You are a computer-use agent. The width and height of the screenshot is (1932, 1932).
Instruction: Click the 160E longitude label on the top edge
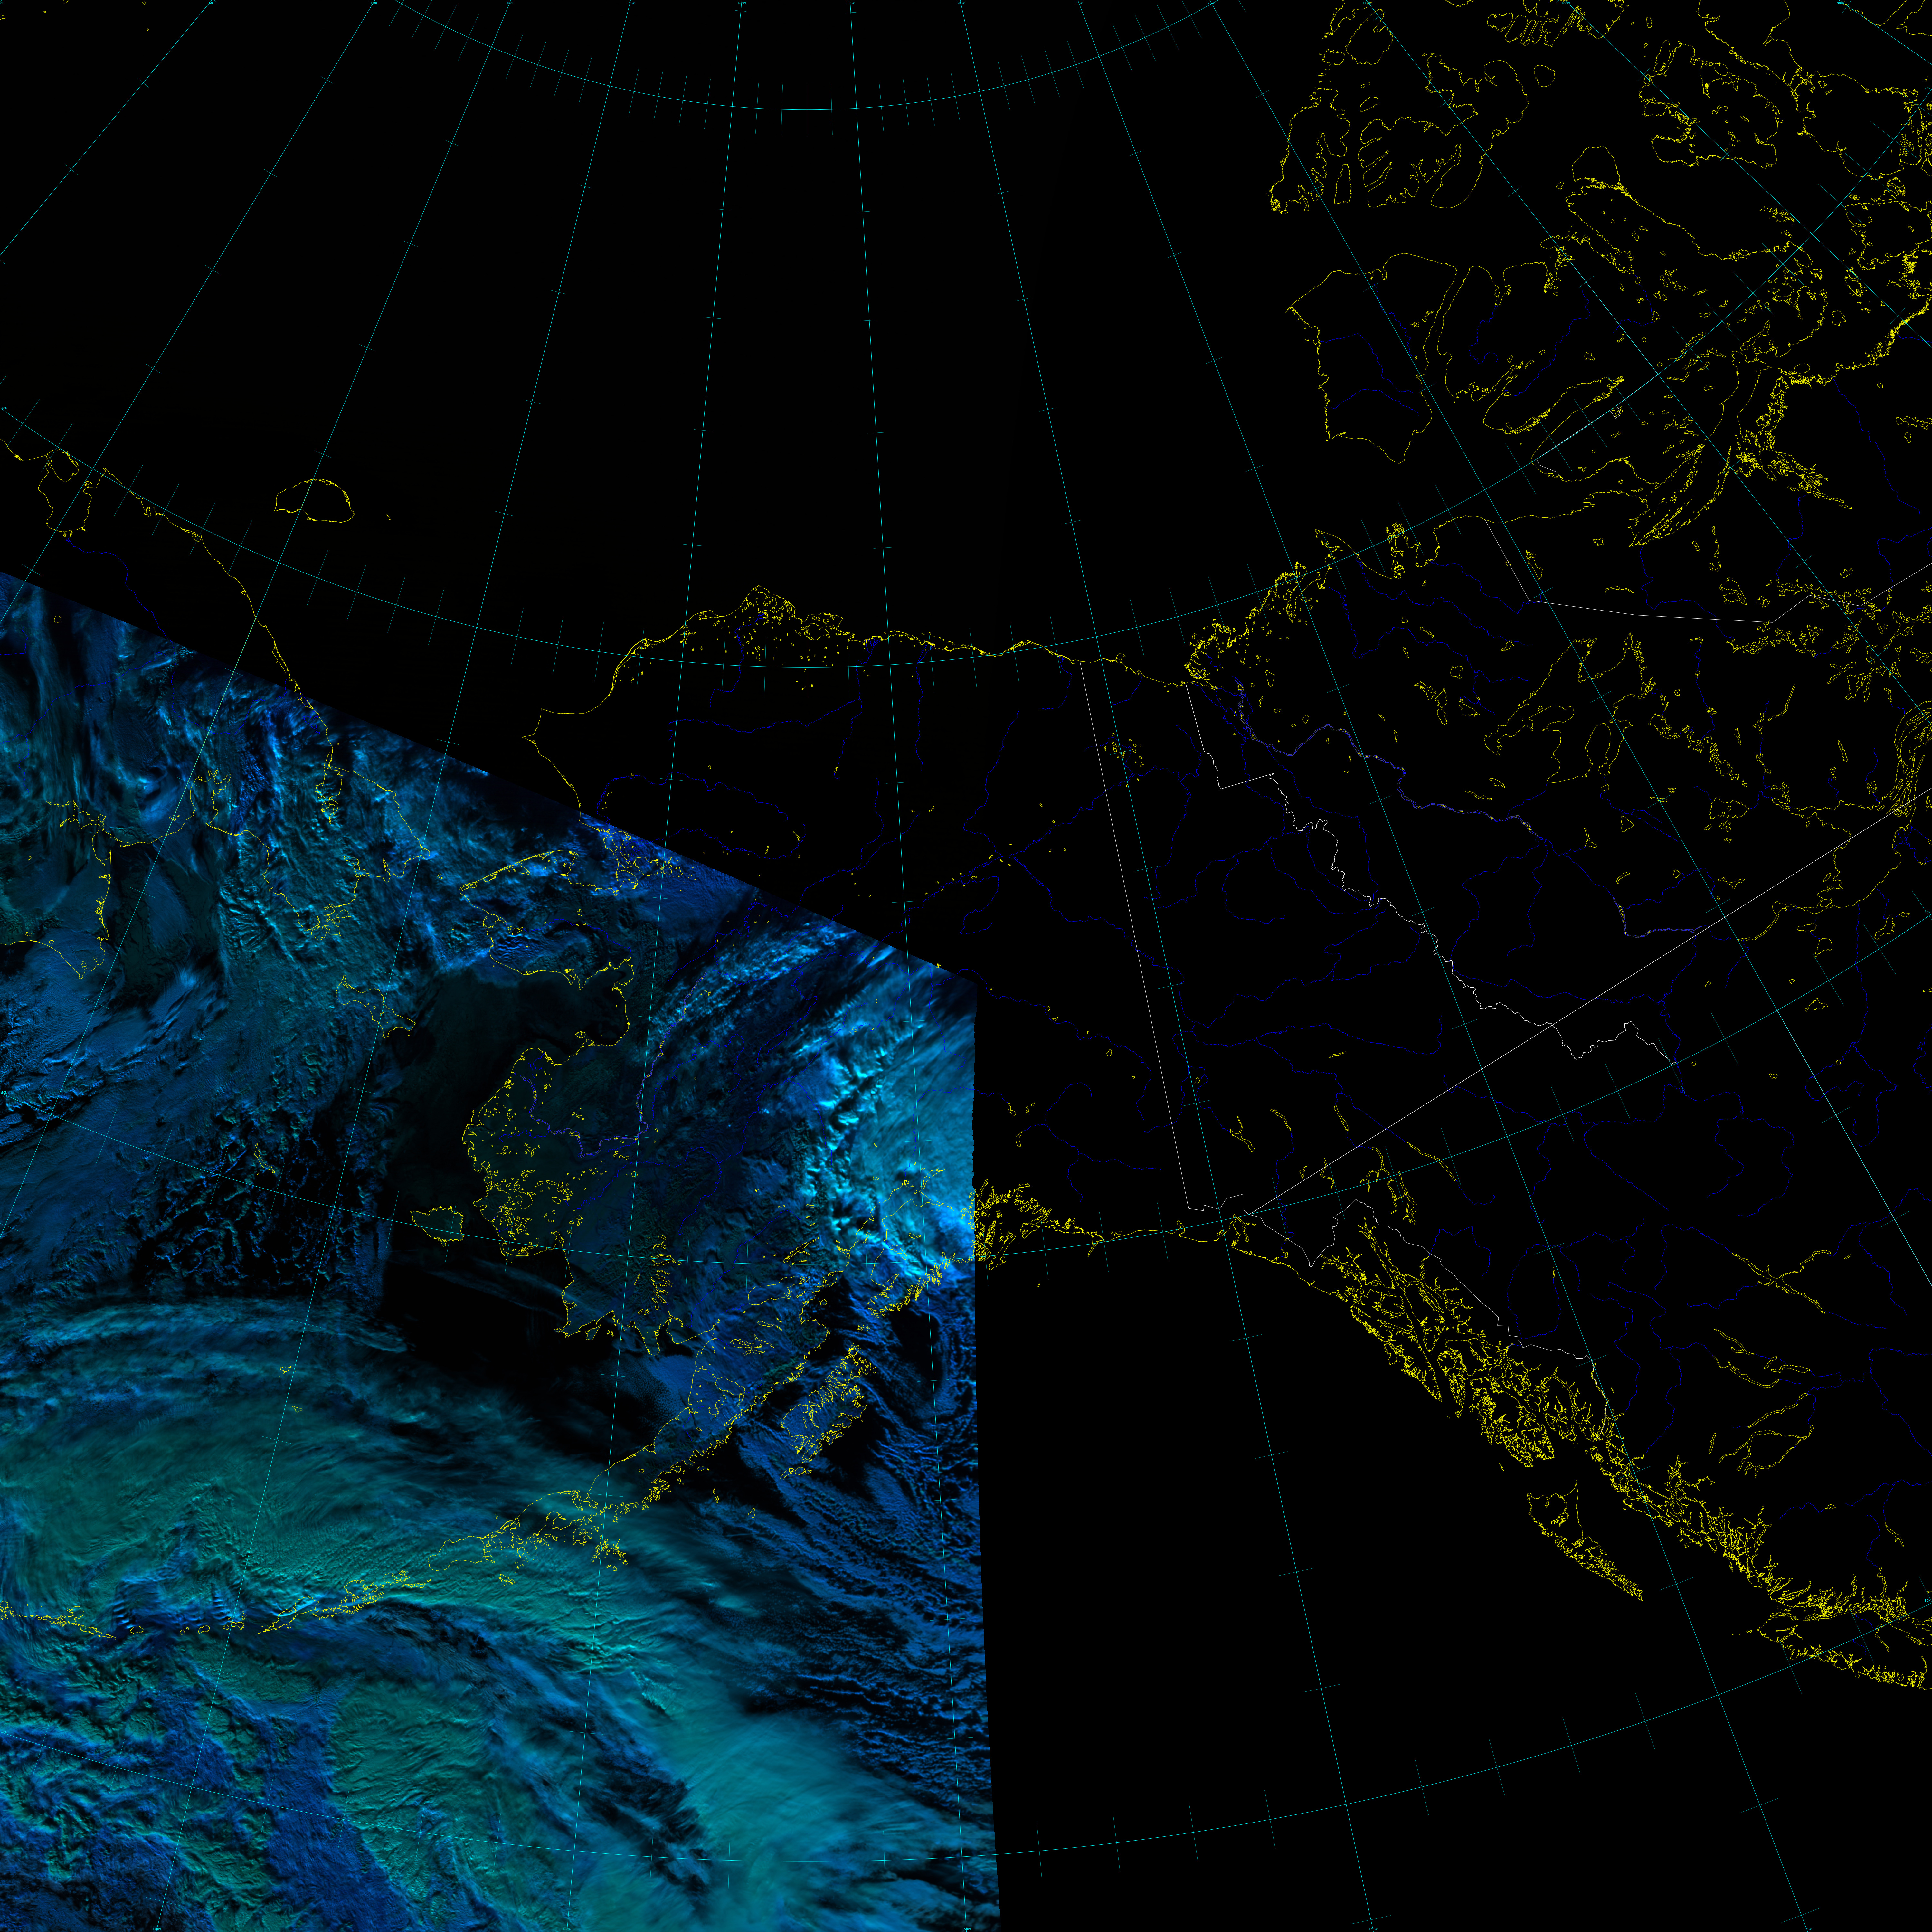tap(211, 3)
